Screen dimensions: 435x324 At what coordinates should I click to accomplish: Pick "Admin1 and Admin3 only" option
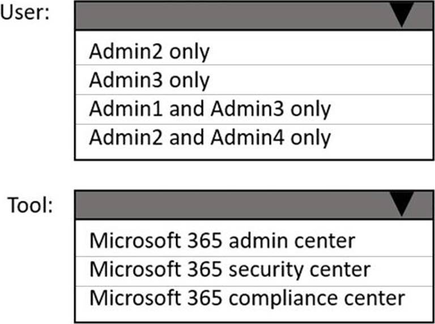click(x=210, y=109)
